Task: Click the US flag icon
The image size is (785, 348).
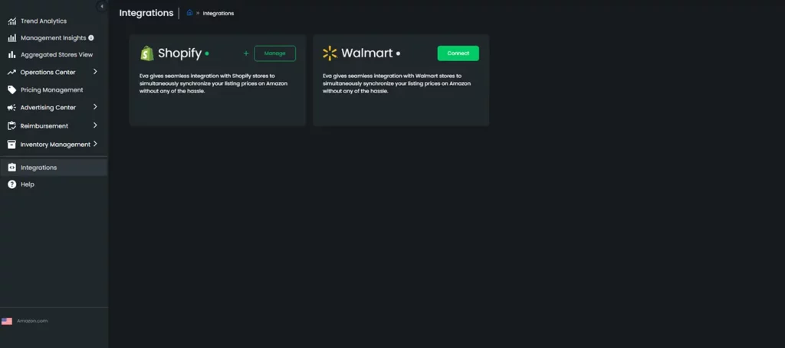Action: pos(6,321)
